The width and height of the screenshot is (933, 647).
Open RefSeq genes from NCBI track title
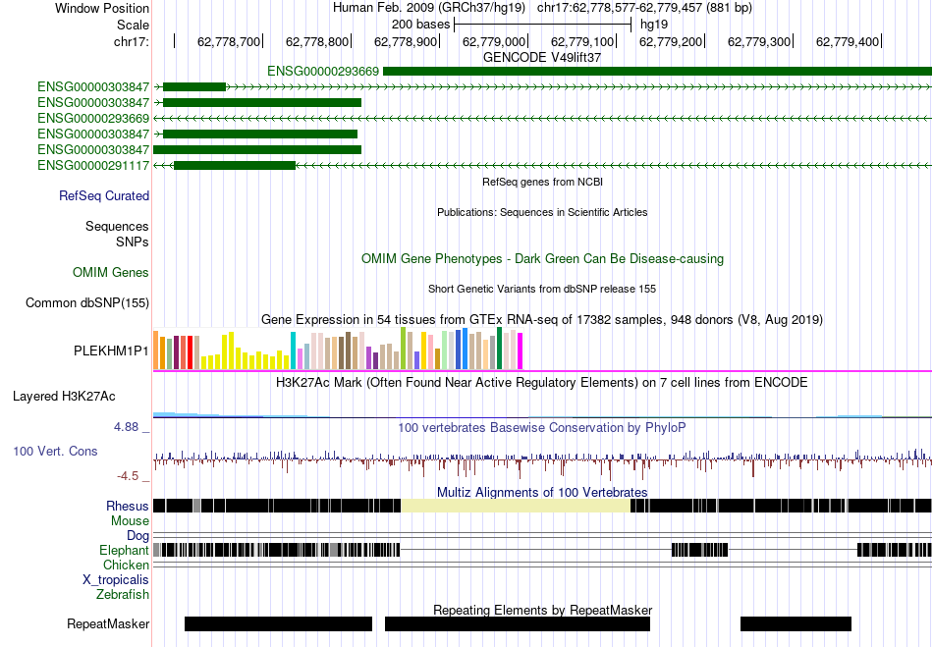tap(542, 182)
